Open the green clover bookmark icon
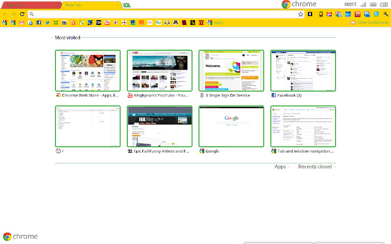391x244 pixels. tap(56, 23)
